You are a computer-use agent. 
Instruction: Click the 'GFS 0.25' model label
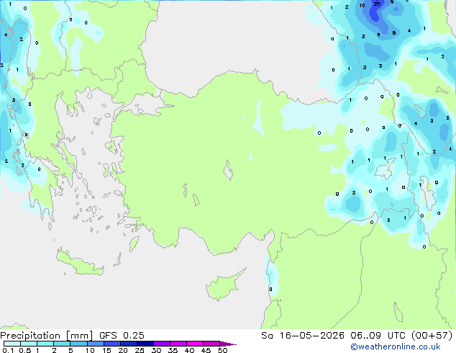coord(122,336)
